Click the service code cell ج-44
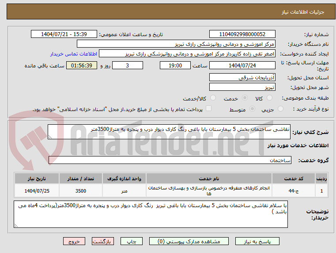 pos(294,191)
